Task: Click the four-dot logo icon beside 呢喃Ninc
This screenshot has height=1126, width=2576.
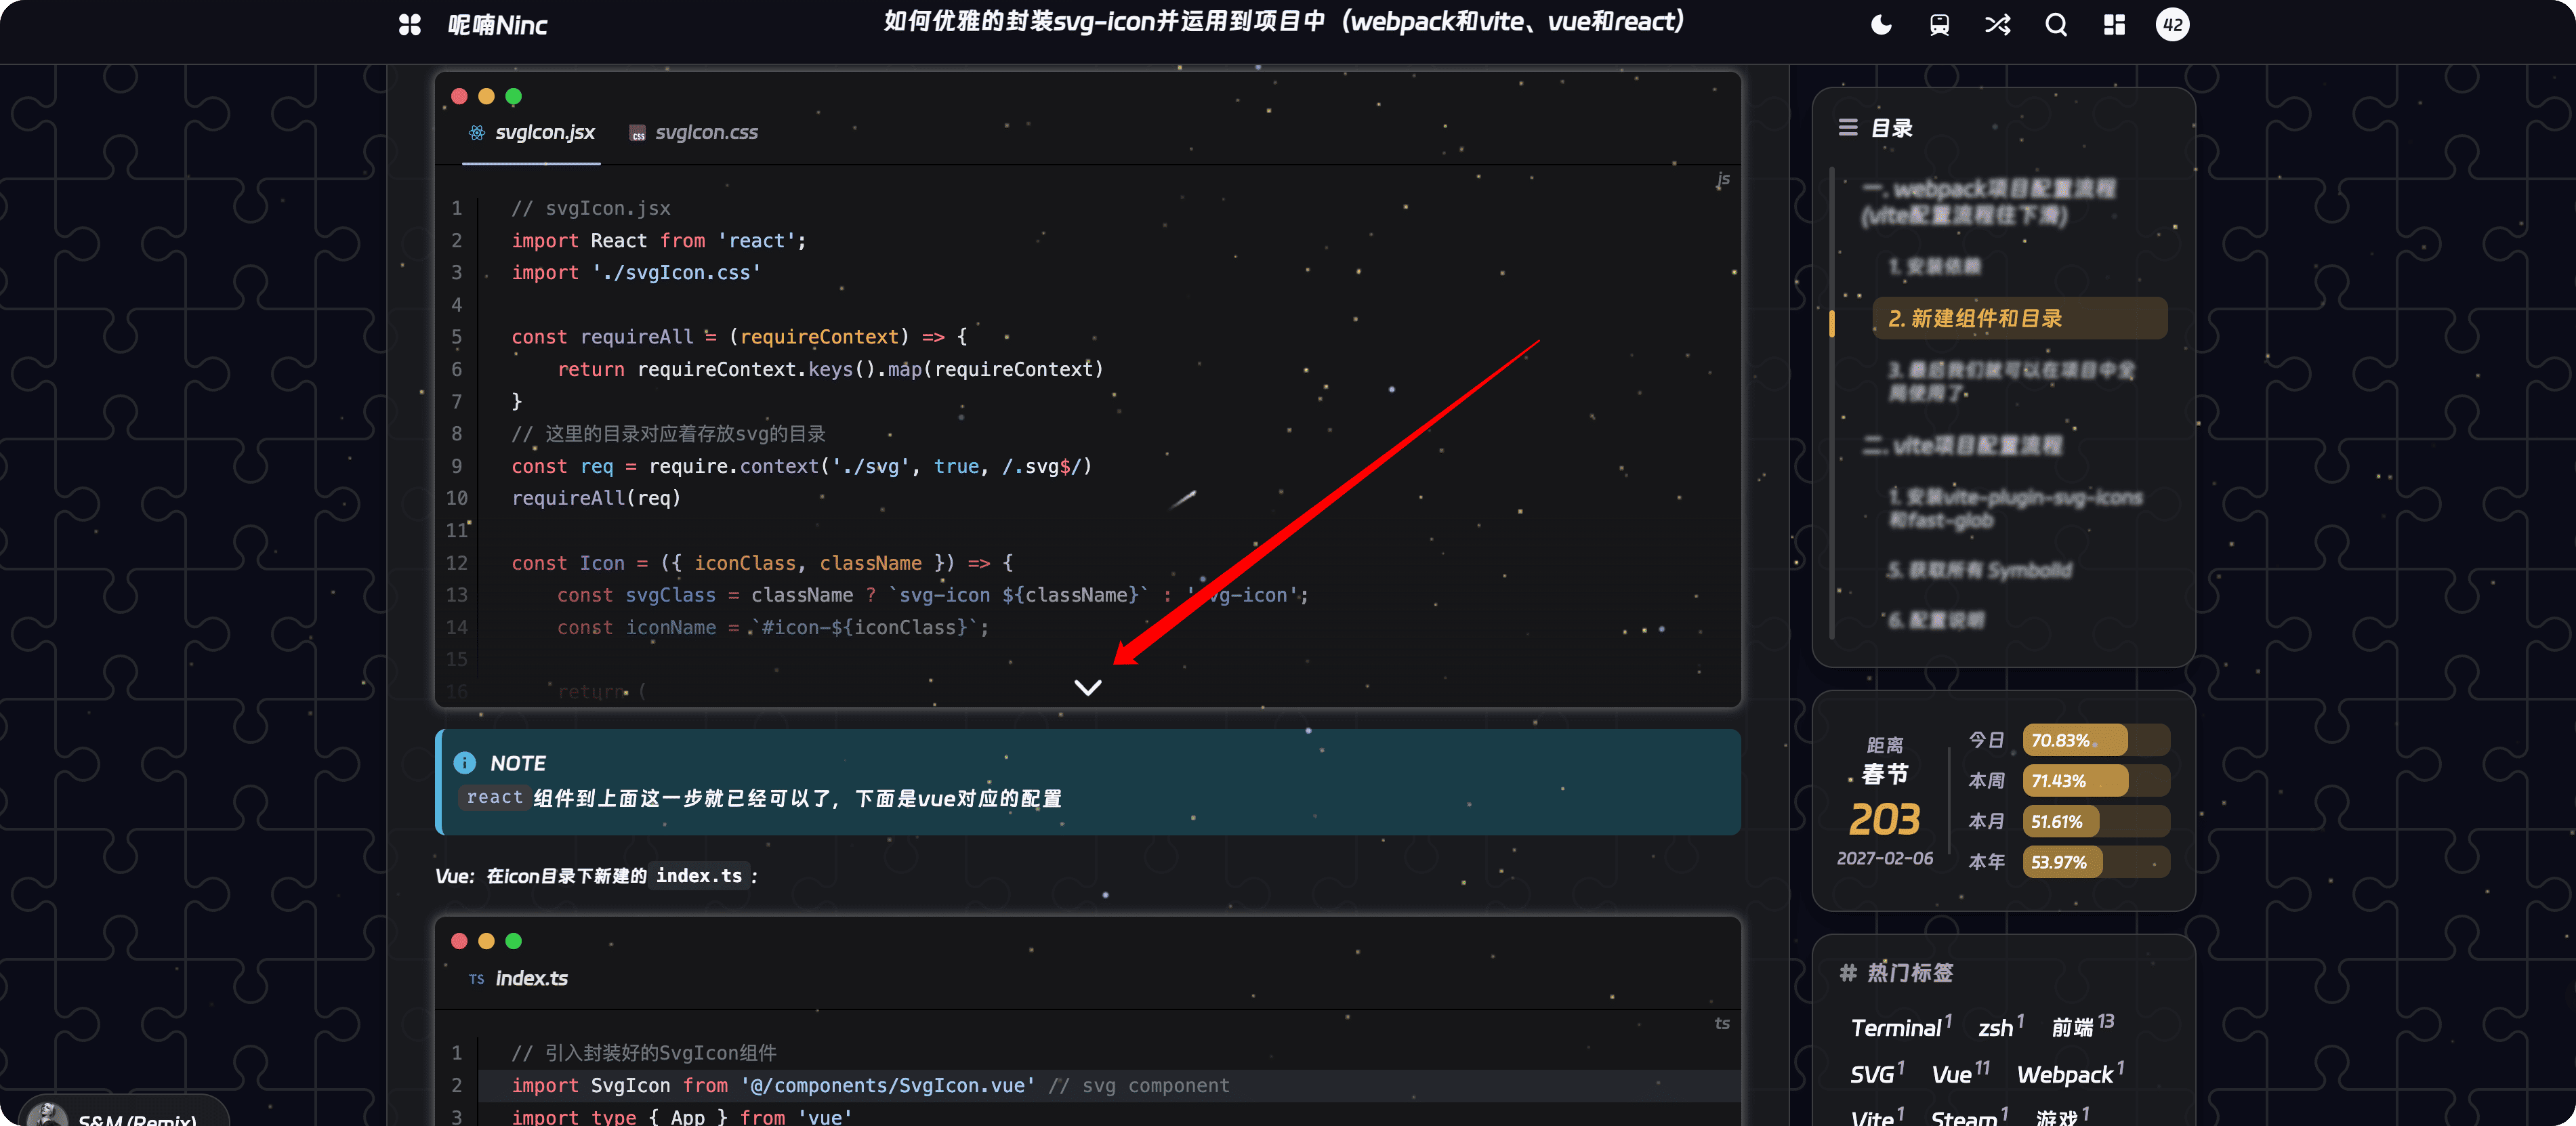Action: (410, 25)
